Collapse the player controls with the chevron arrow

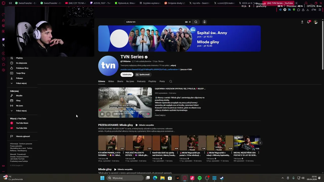(143, 114)
